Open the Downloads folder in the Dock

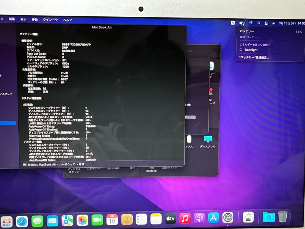[x=269, y=217]
